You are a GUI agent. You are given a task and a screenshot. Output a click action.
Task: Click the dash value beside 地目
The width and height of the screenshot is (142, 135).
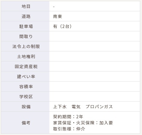54,7
